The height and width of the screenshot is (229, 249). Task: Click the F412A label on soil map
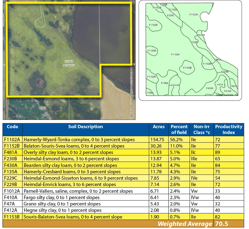click(x=201, y=35)
